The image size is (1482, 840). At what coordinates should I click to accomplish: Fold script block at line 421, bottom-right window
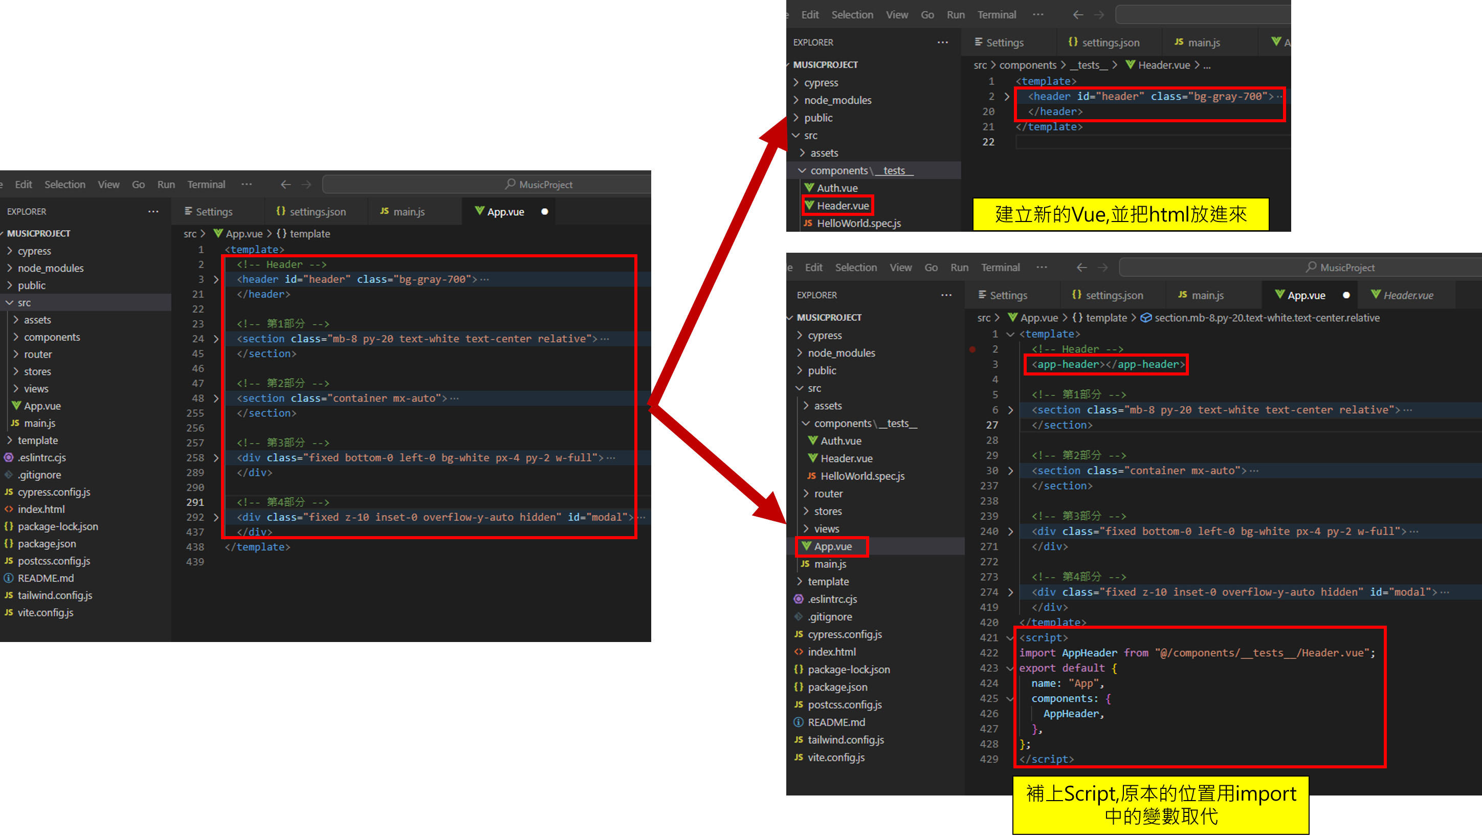tap(1010, 637)
